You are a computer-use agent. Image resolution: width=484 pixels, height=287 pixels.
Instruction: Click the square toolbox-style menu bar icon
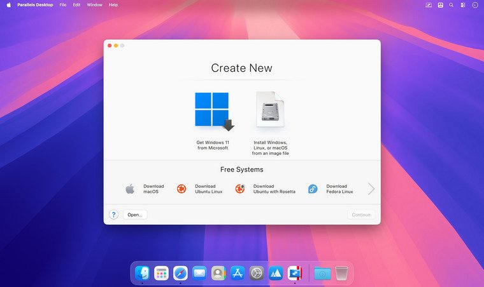[441, 5]
